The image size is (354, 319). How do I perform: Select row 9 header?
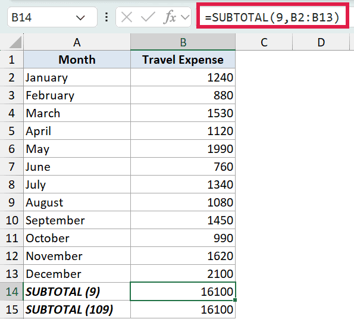[x=12, y=202]
